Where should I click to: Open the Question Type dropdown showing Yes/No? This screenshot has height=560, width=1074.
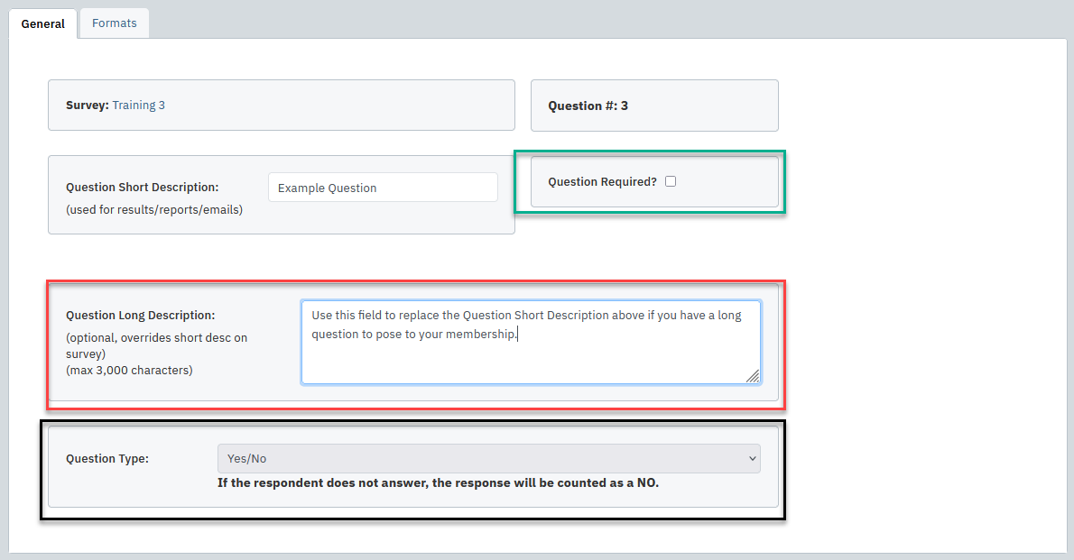click(x=487, y=459)
